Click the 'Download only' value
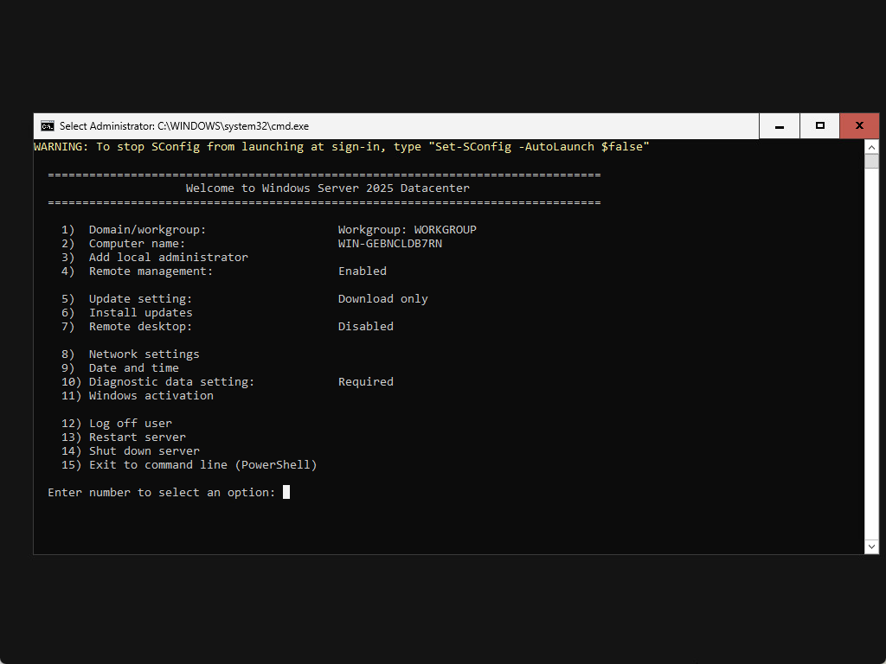The width and height of the screenshot is (886, 664). (383, 298)
